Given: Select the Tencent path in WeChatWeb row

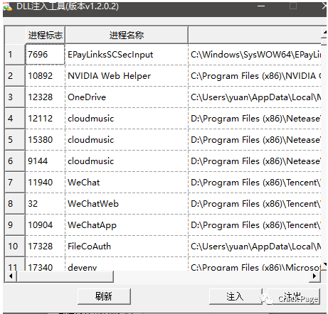Looking at the screenshot, I should tap(255, 204).
